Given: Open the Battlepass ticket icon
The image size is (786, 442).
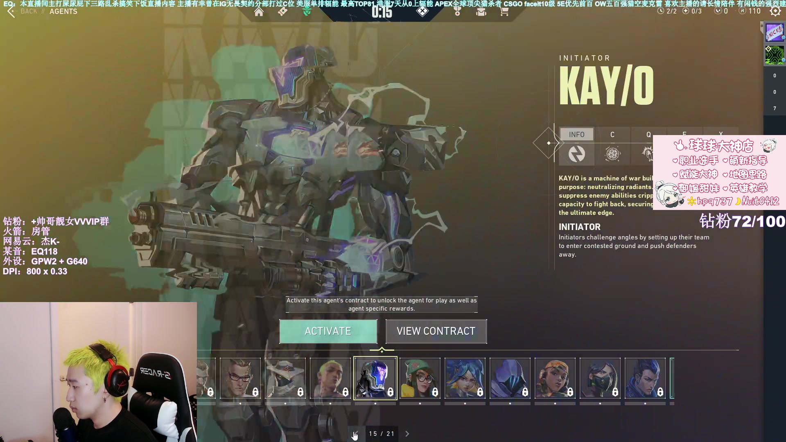Looking at the screenshot, I should (x=282, y=11).
